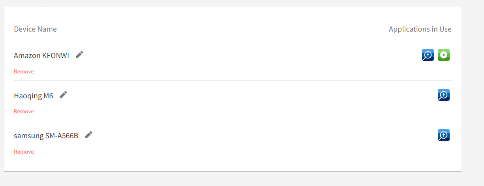Open the blue magnifier app on Amazon KFONWI
This screenshot has width=484, height=186.
[x=428, y=55]
